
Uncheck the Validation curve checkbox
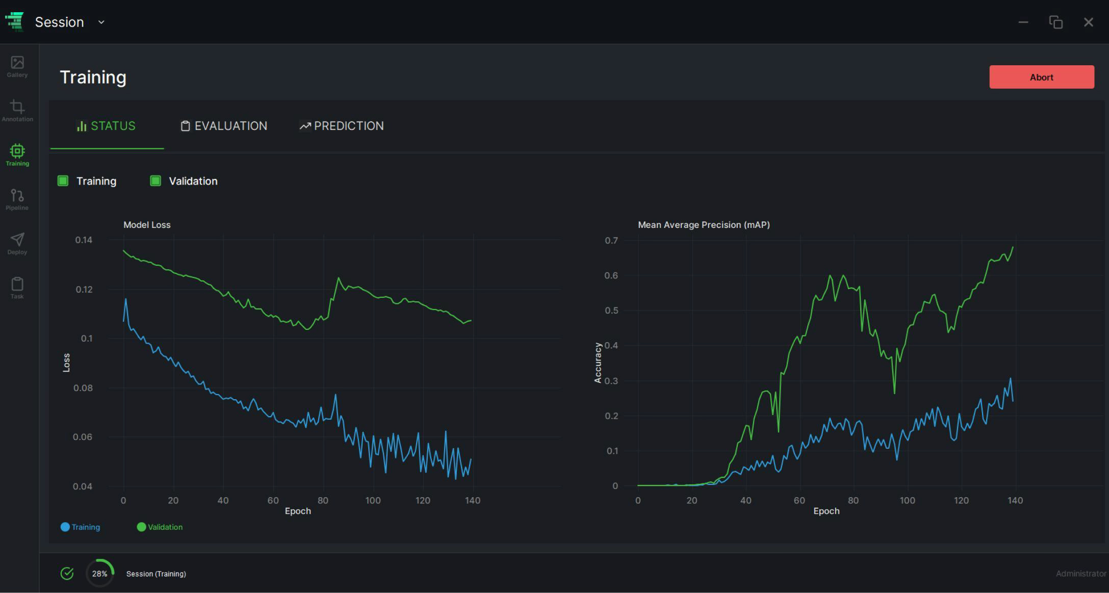click(156, 181)
